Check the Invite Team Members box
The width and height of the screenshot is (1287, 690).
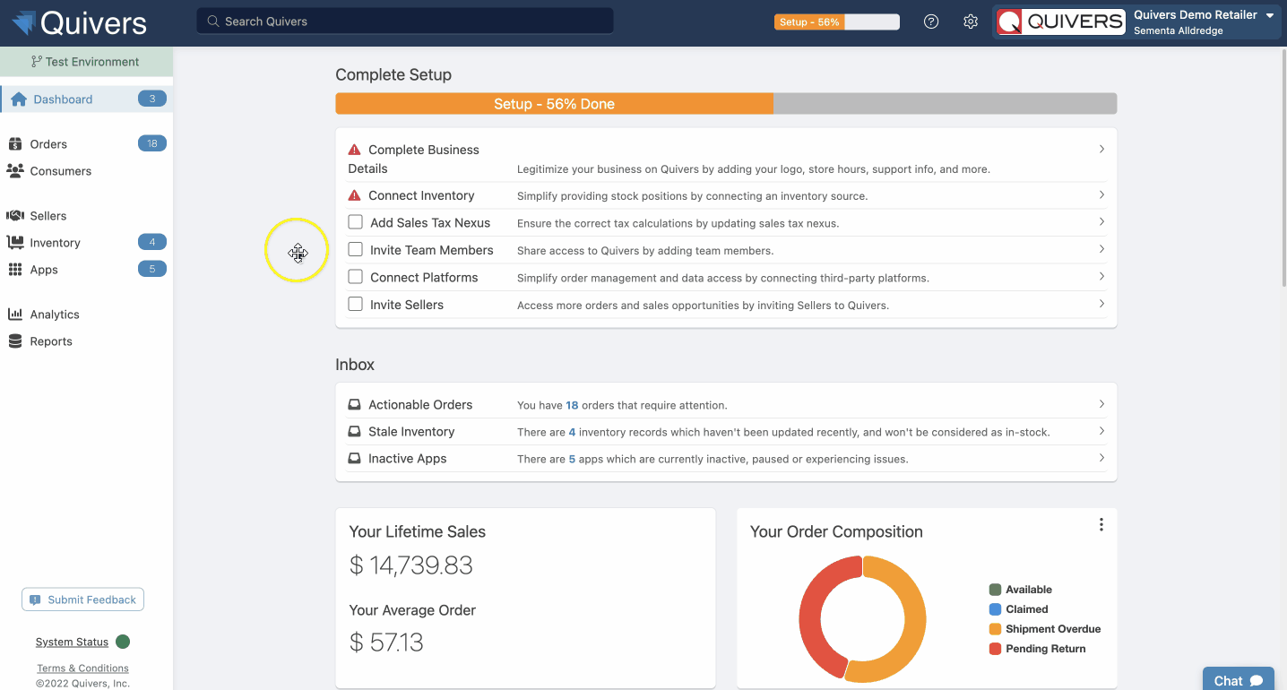pyautogui.click(x=356, y=249)
